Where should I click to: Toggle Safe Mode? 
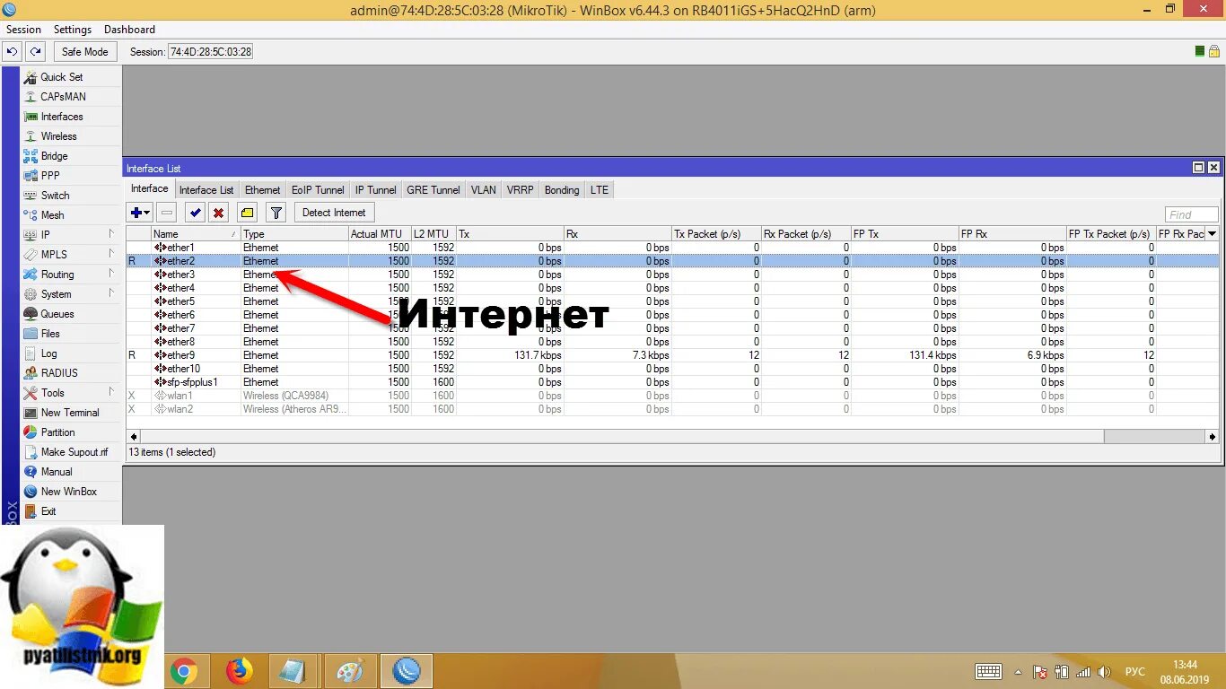(x=85, y=52)
